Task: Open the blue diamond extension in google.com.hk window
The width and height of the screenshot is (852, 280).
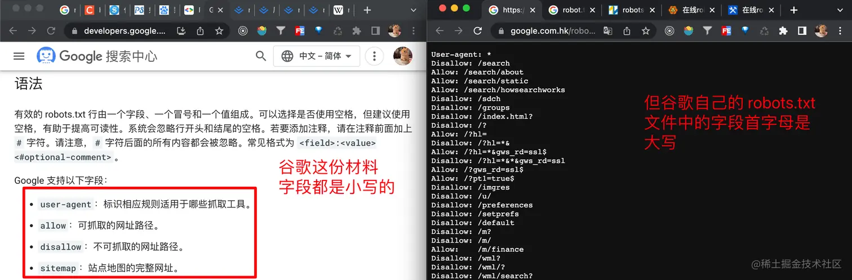Action: coord(745,31)
